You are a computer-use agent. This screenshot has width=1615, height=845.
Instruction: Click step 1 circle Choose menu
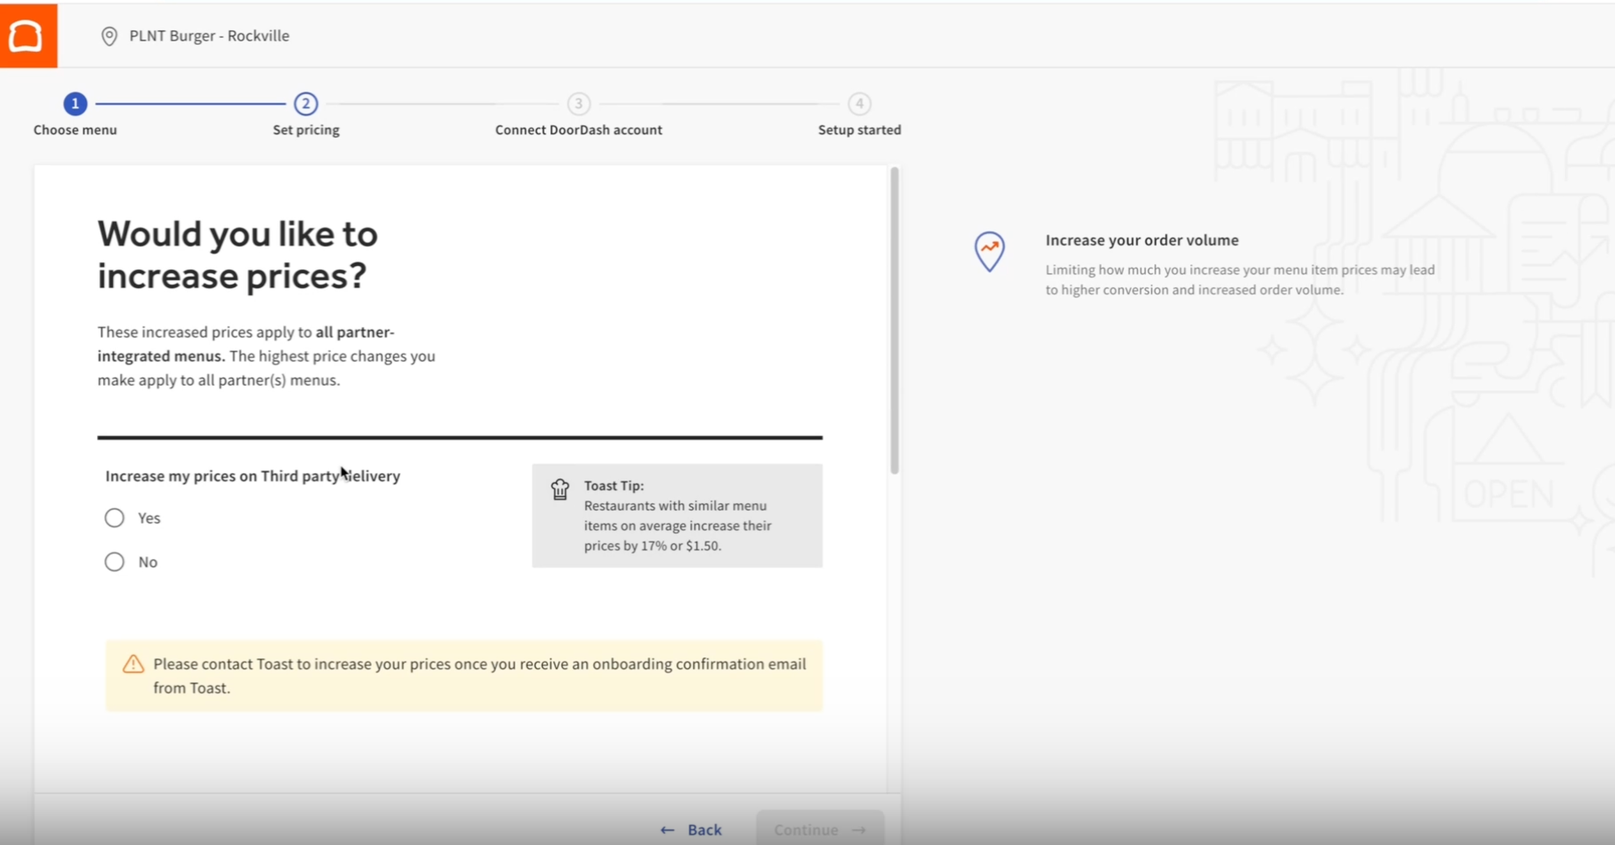pos(75,104)
